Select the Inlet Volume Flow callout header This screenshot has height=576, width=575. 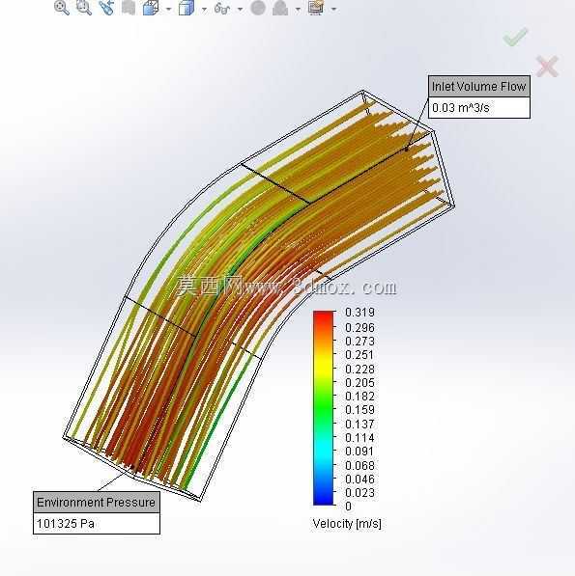click(x=479, y=86)
